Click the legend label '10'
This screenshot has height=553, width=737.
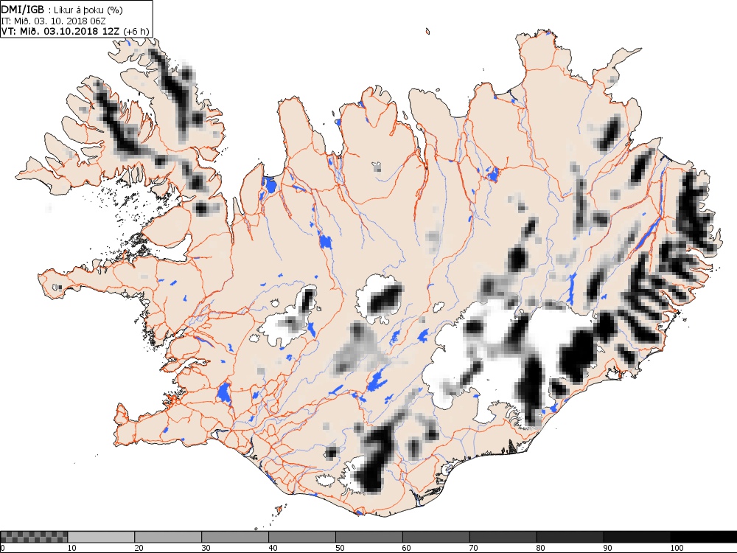72,548
